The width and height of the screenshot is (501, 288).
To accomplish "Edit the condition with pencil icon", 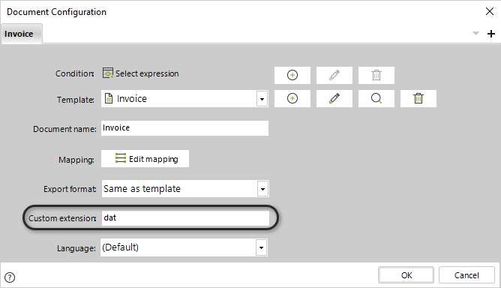I will click(334, 75).
